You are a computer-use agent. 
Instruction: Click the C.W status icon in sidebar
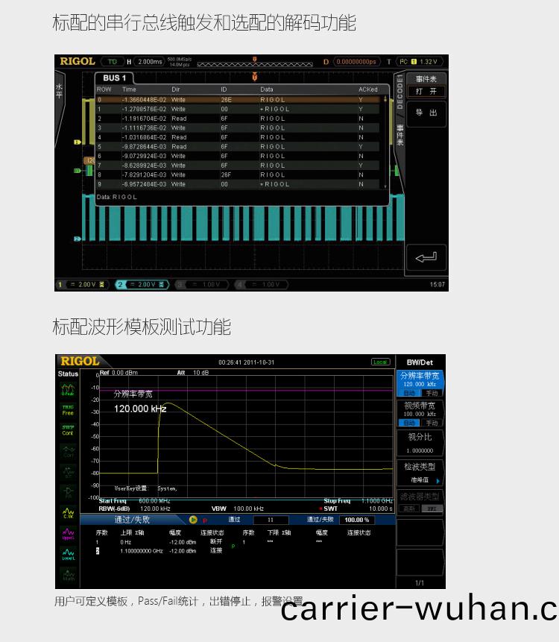[x=68, y=512]
